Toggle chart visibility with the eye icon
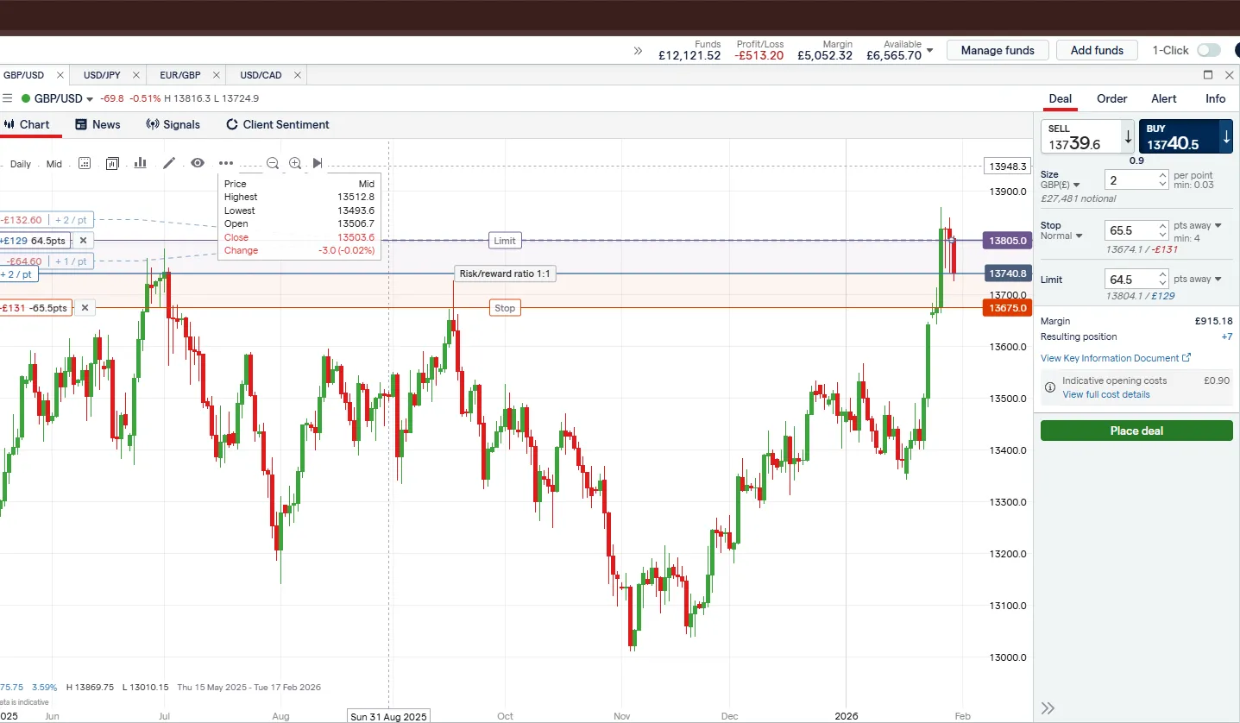1240x723 pixels. click(x=198, y=163)
